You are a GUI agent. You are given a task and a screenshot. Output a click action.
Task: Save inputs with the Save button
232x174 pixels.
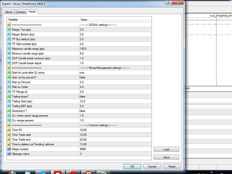pyautogui.click(x=166, y=157)
